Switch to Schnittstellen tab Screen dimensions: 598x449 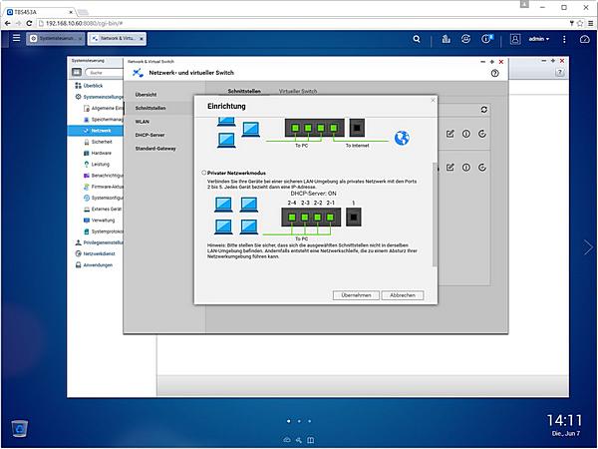pyautogui.click(x=244, y=91)
